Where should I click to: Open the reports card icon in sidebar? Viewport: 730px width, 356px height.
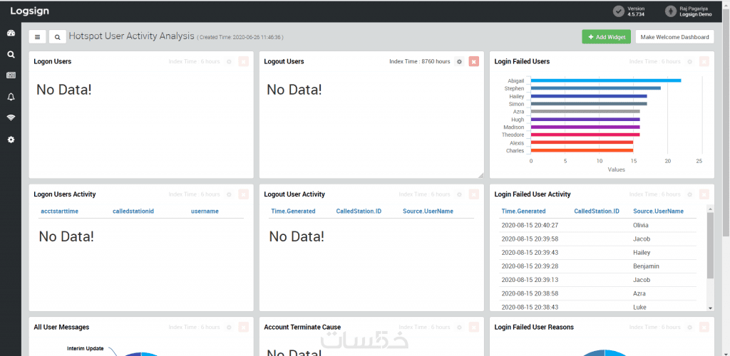tap(11, 75)
